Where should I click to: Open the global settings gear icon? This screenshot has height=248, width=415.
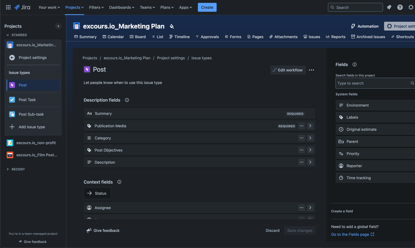click(x=411, y=7)
